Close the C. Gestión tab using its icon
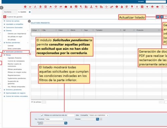167x128 pixels. [30, 12]
